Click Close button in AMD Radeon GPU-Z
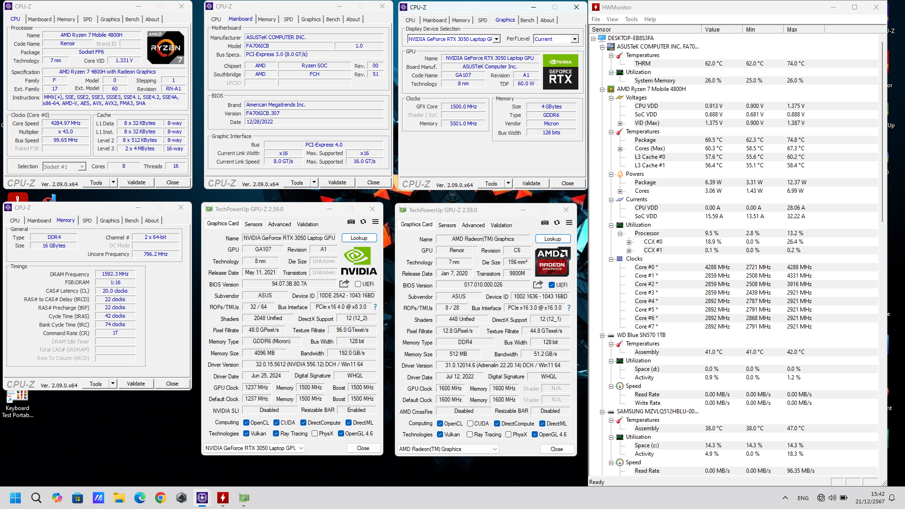This screenshot has width=905, height=509. (x=557, y=449)
